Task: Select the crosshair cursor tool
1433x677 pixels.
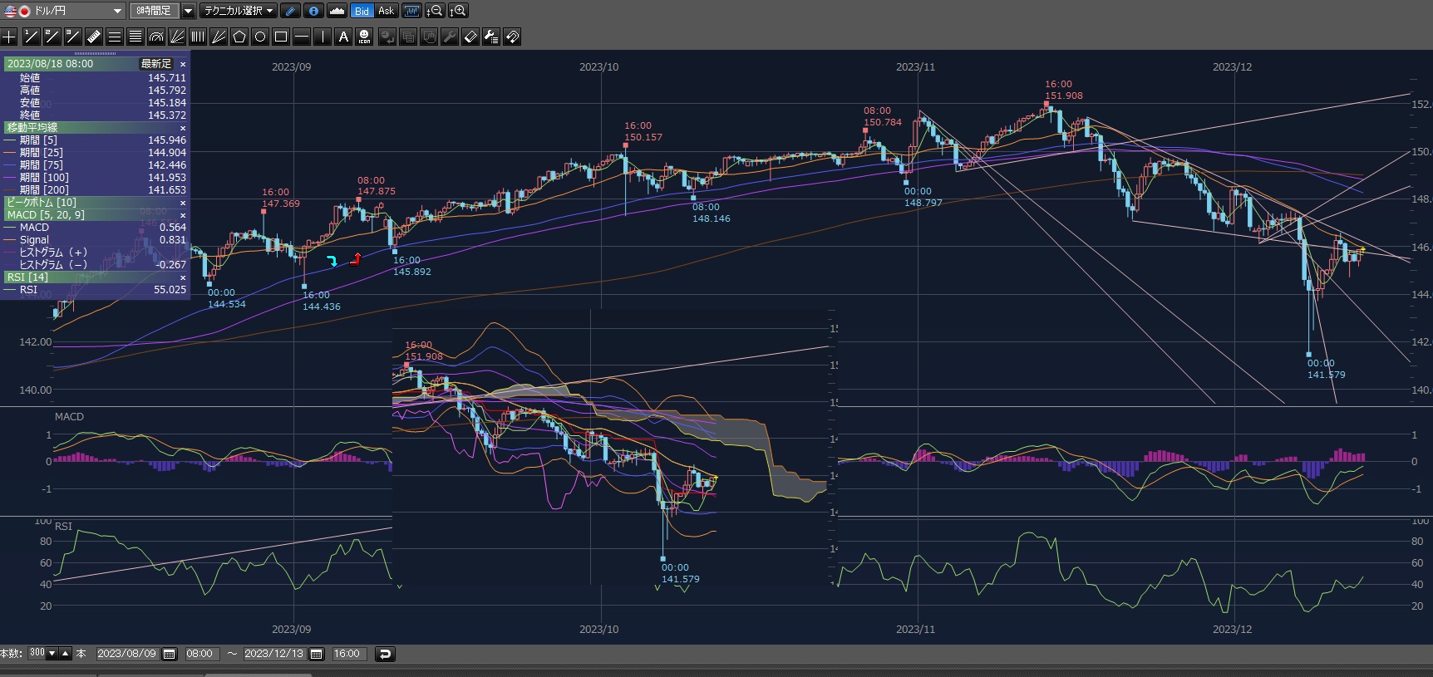Action: (9, 37)
